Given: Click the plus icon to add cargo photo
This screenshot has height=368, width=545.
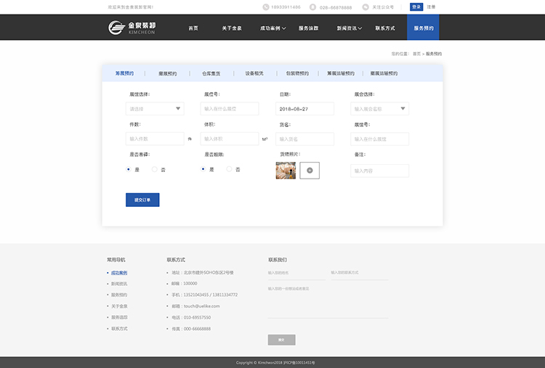Looking at the screenshot, I should tap(310, 171).
